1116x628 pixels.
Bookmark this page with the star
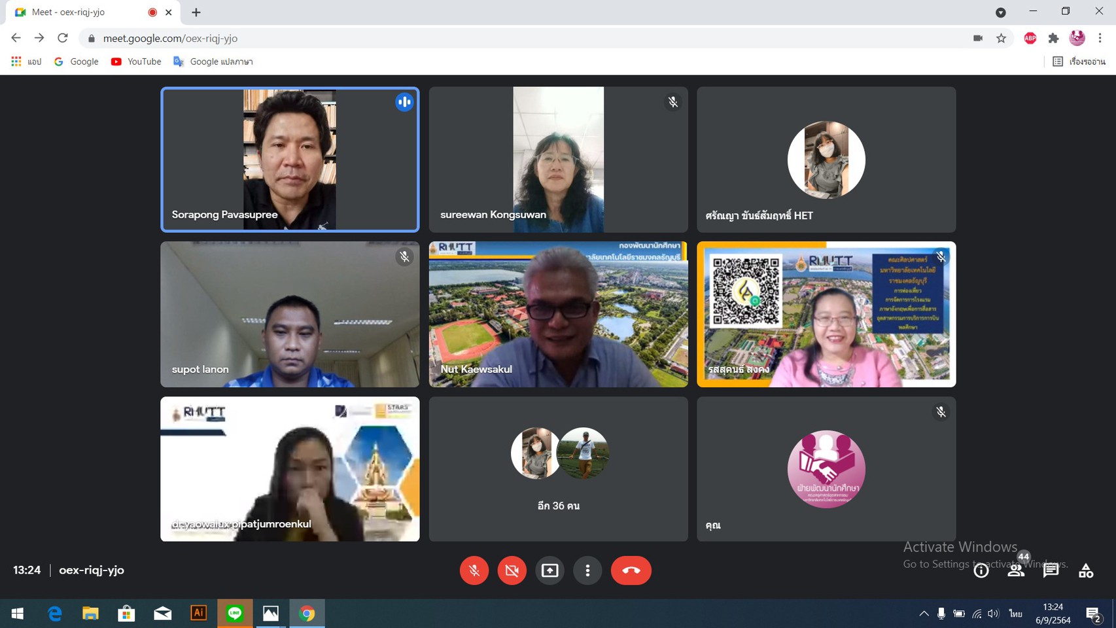1001,38
